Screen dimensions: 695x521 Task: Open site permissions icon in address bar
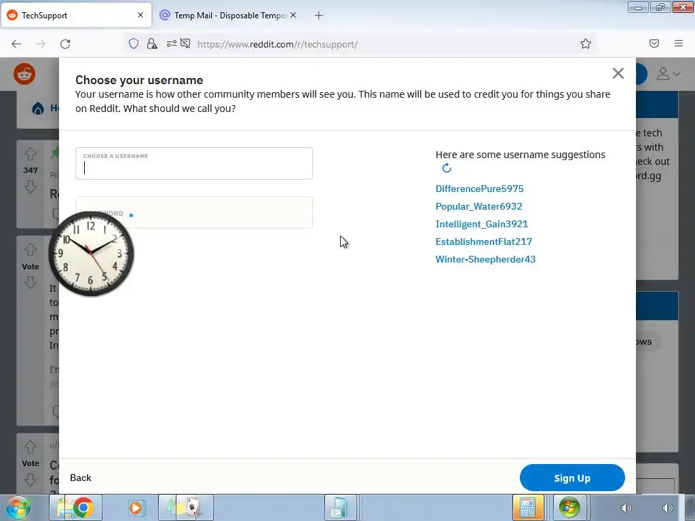point(172,43)
